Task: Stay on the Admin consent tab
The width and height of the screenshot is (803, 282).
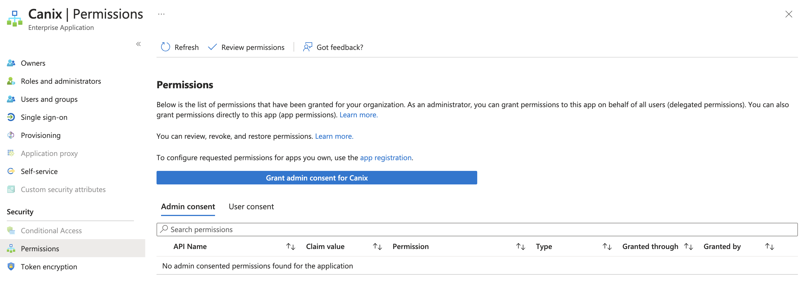Action: [188, 206]
